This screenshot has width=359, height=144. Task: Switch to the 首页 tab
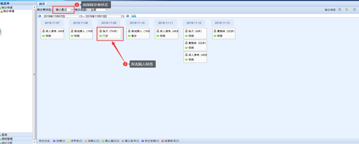coord(41,4)
